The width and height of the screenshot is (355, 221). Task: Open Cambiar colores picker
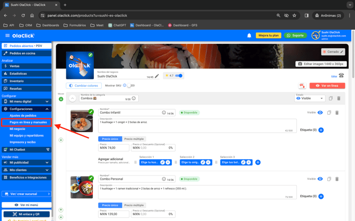(x=84, y=86)
